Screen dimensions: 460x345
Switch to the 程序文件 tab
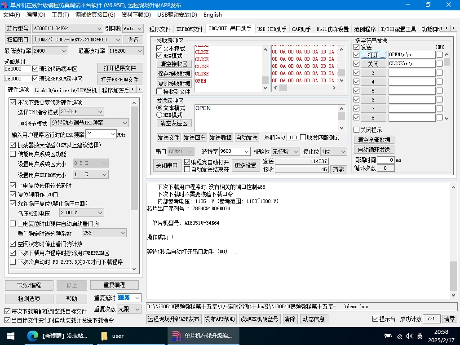pyautogui.click(x=160, y=29)
